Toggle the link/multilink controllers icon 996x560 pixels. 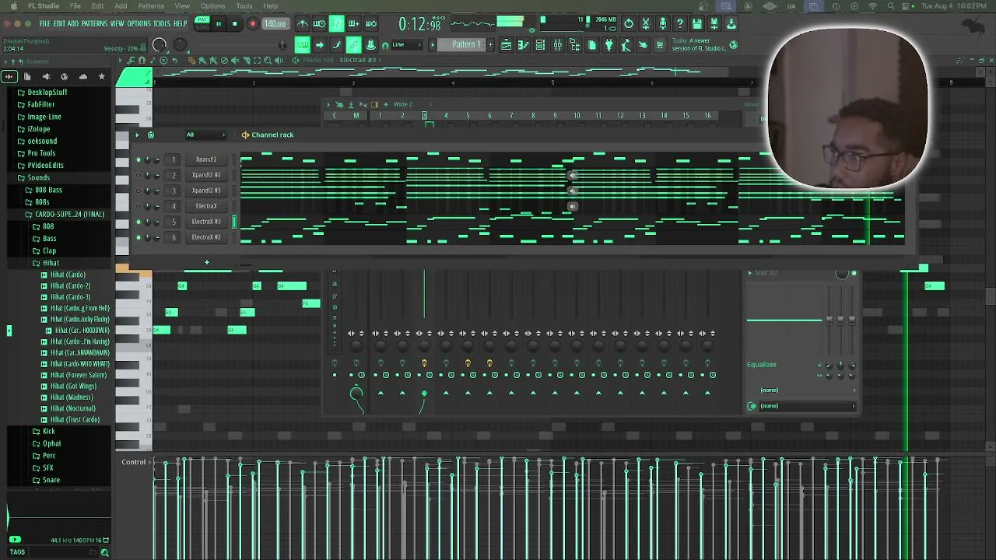(x=354, y=45)
